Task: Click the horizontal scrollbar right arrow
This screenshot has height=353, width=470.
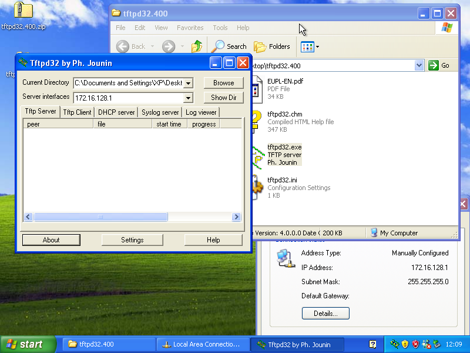Action: (x=236, y=217)
